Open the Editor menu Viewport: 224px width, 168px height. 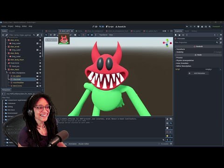24,26
